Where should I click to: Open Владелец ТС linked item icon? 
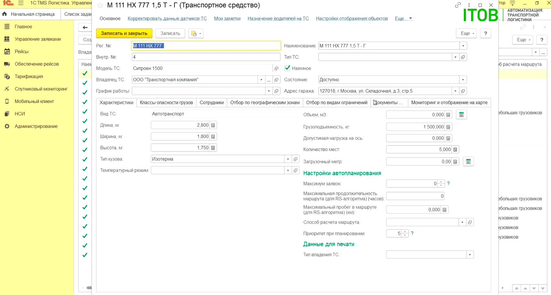276,80
